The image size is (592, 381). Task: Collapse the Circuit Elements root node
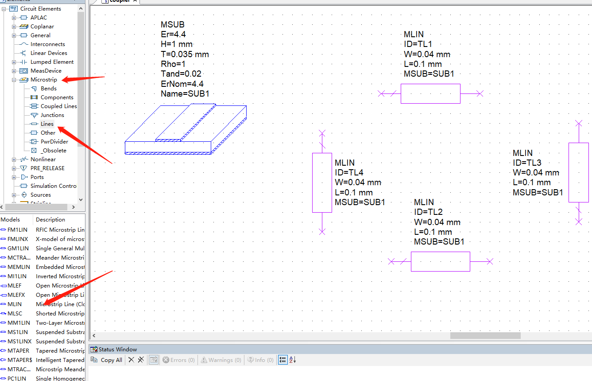(x=4, y=9)
